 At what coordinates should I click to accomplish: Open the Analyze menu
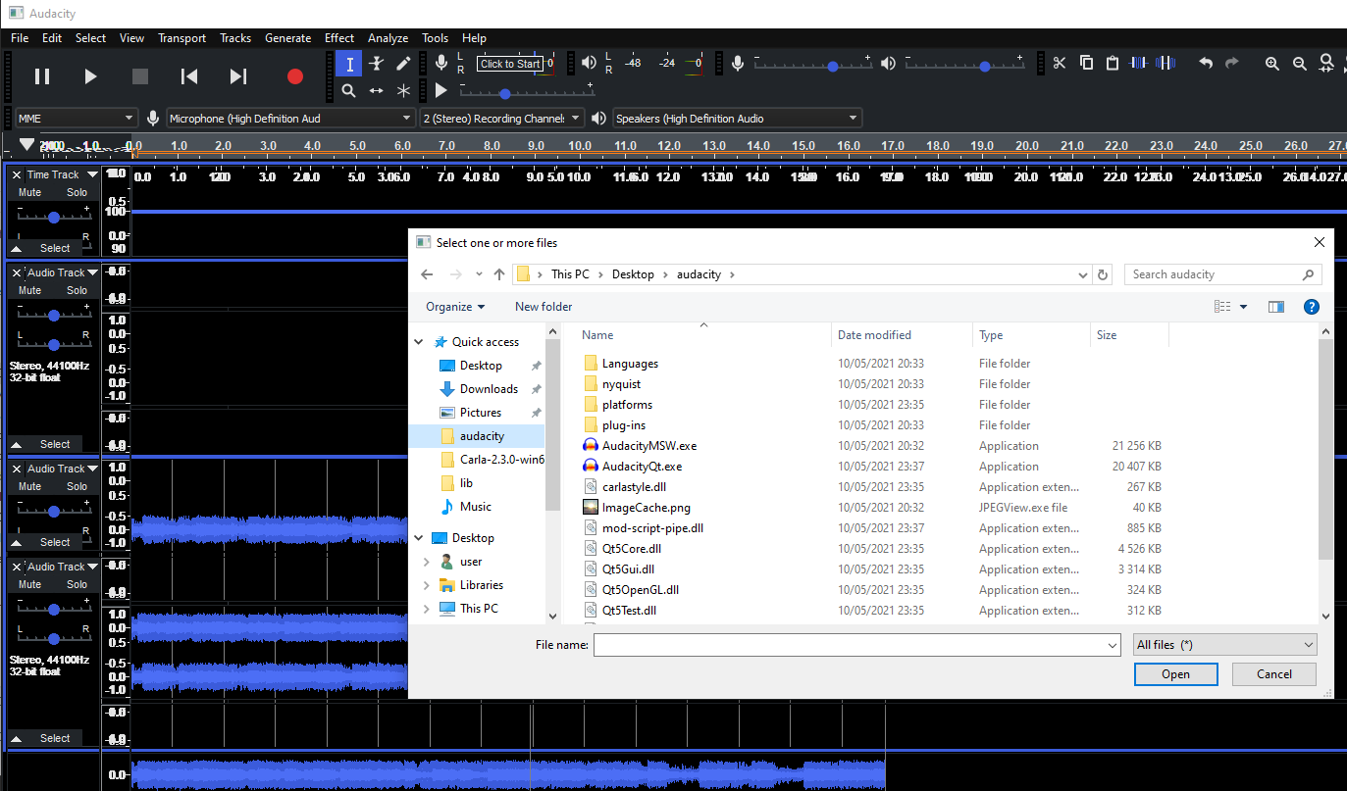point(389,38)
